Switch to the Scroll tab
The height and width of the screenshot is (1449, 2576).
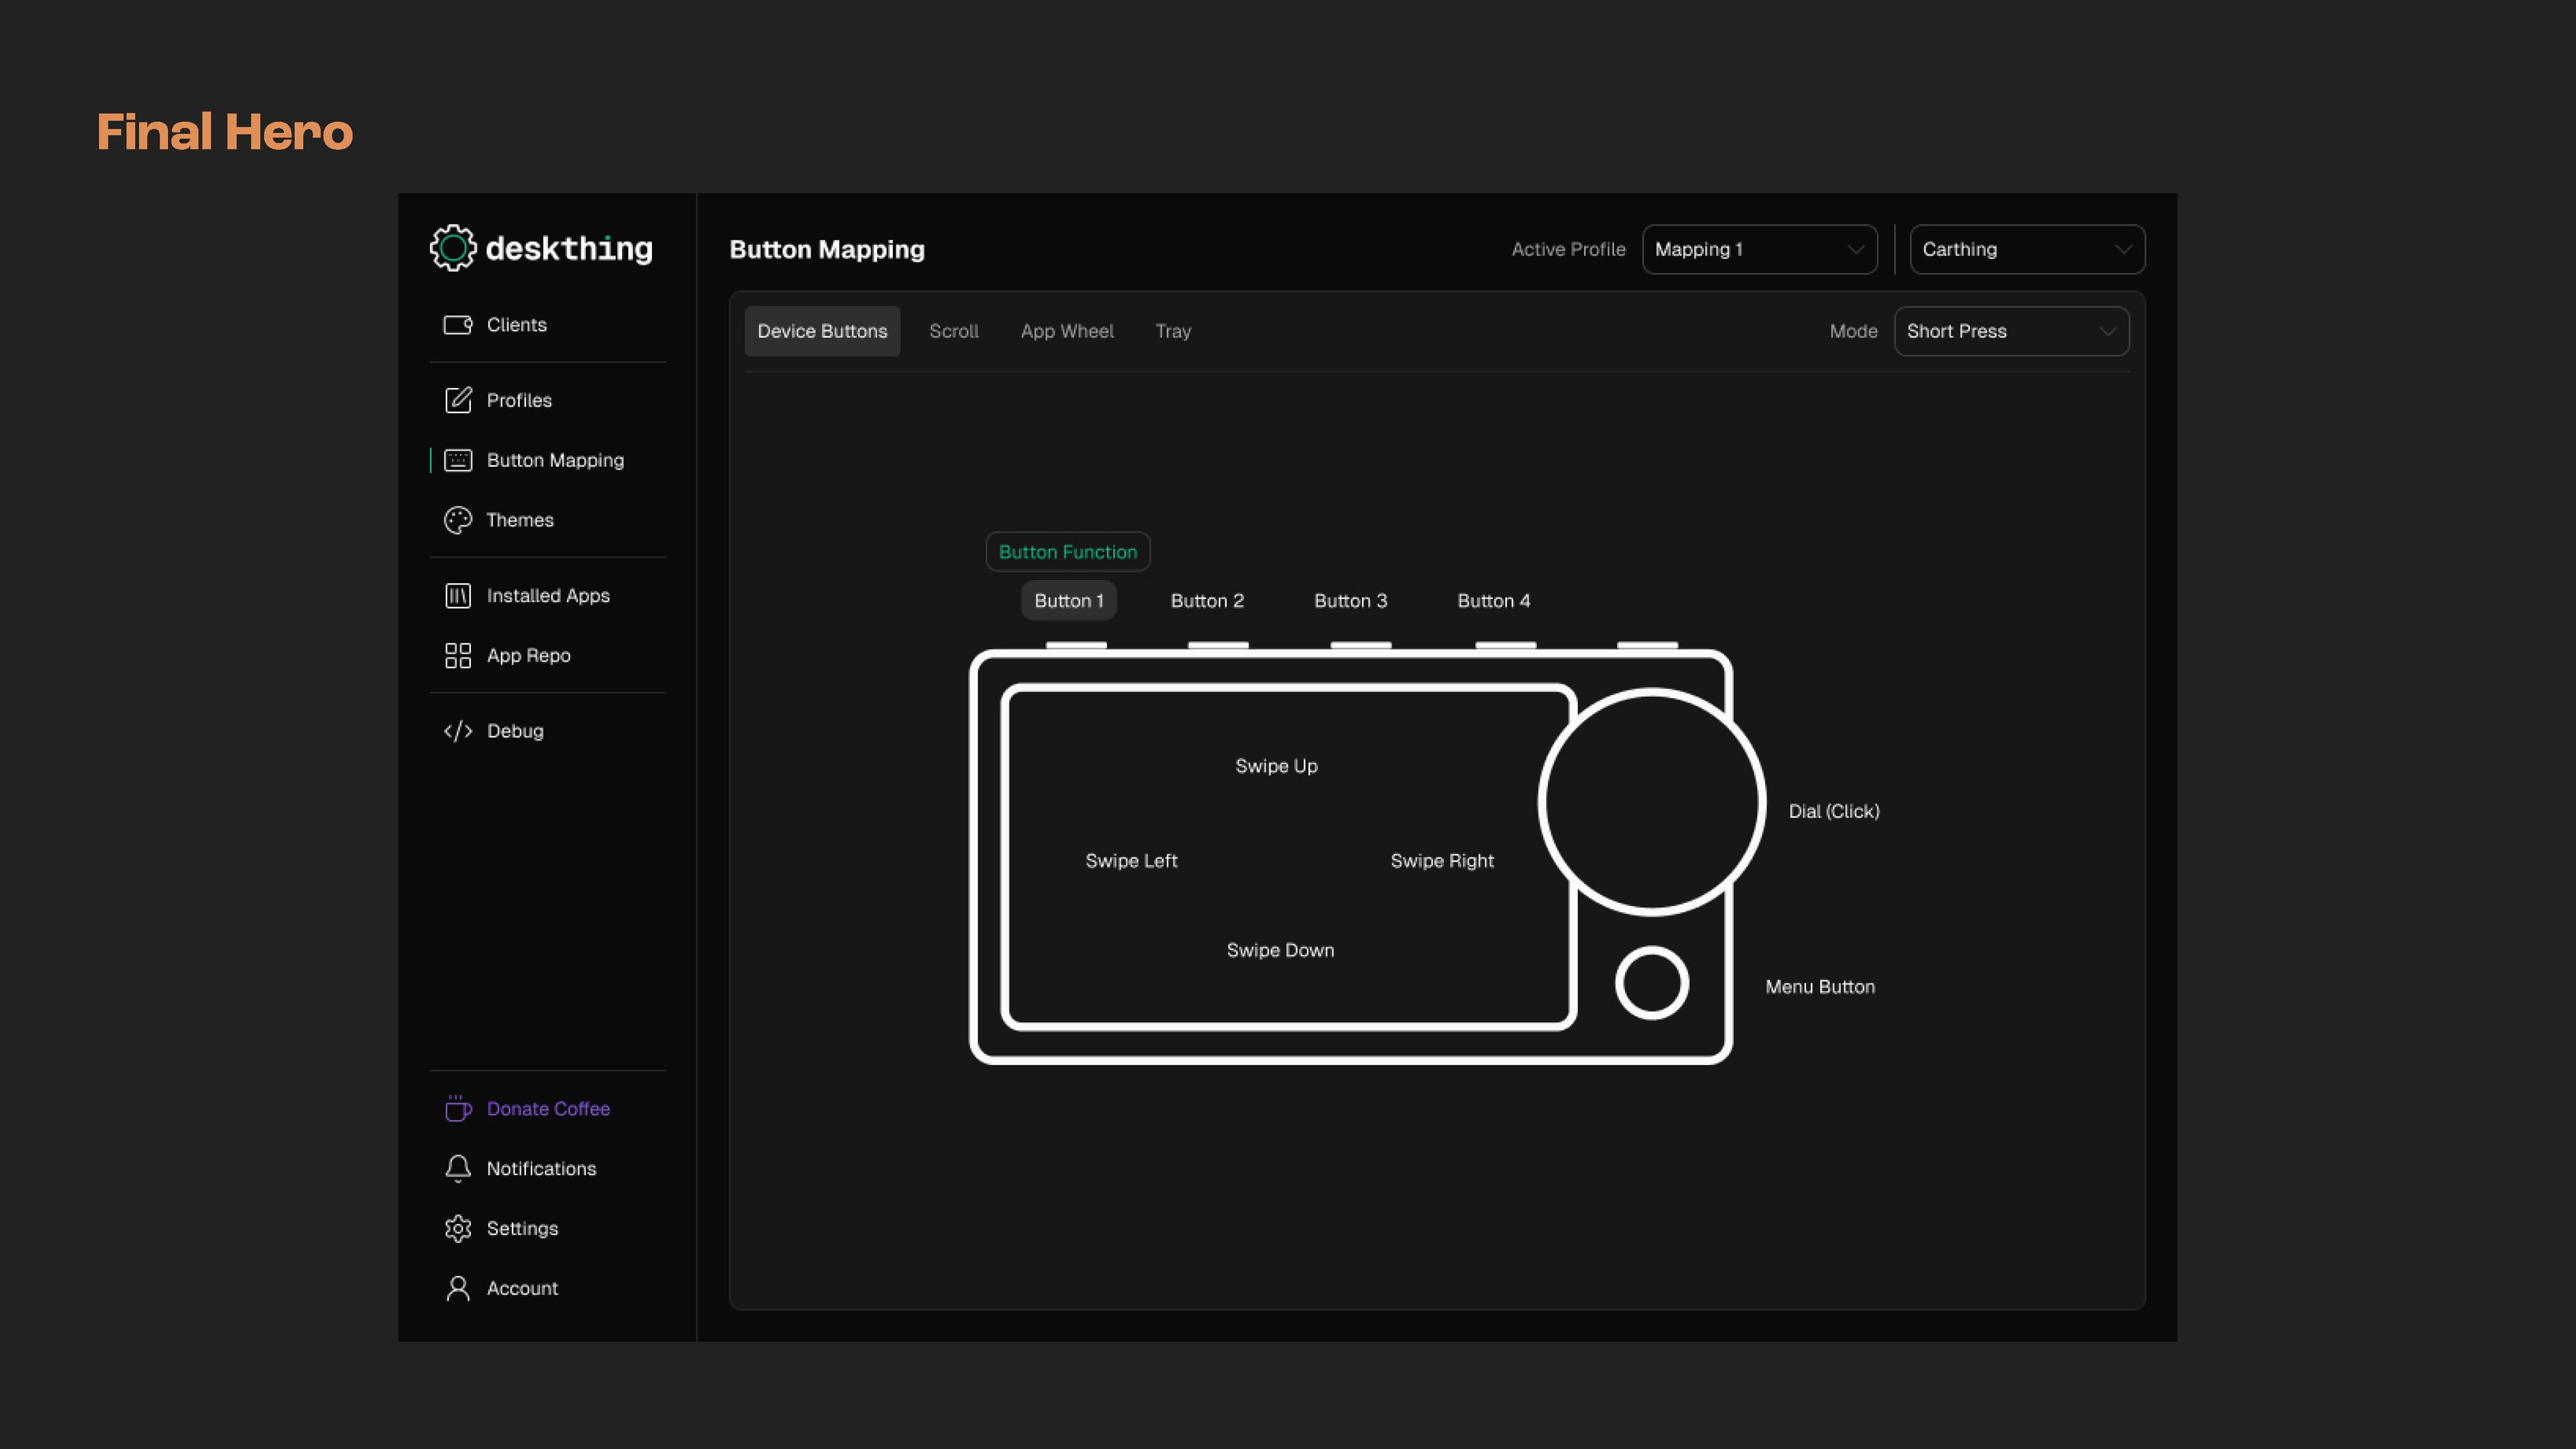pyautogui.click(x=953, y=331)
